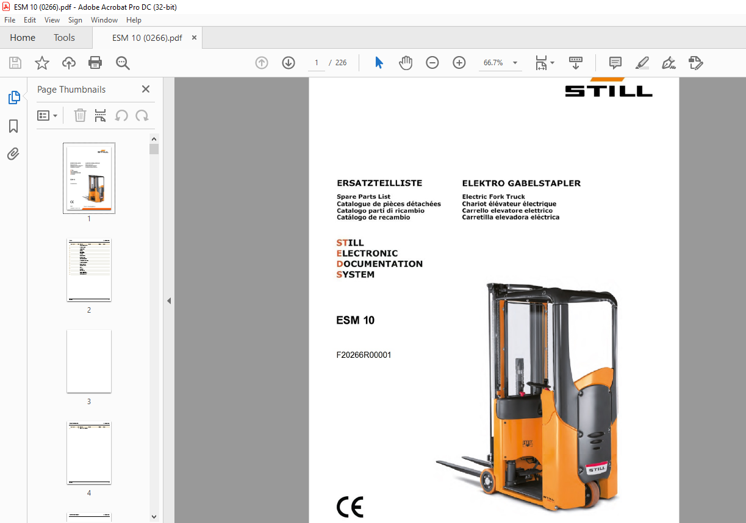Open the Find text magnifier
Image resolution: width=746 pixels, height=523 pixels.
pos(123,63)
